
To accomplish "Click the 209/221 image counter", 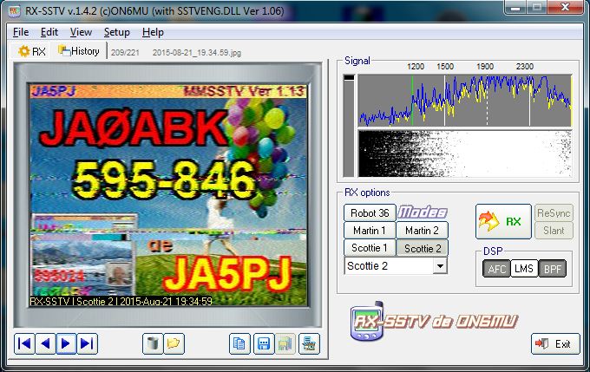I will [x=125, y=53].
